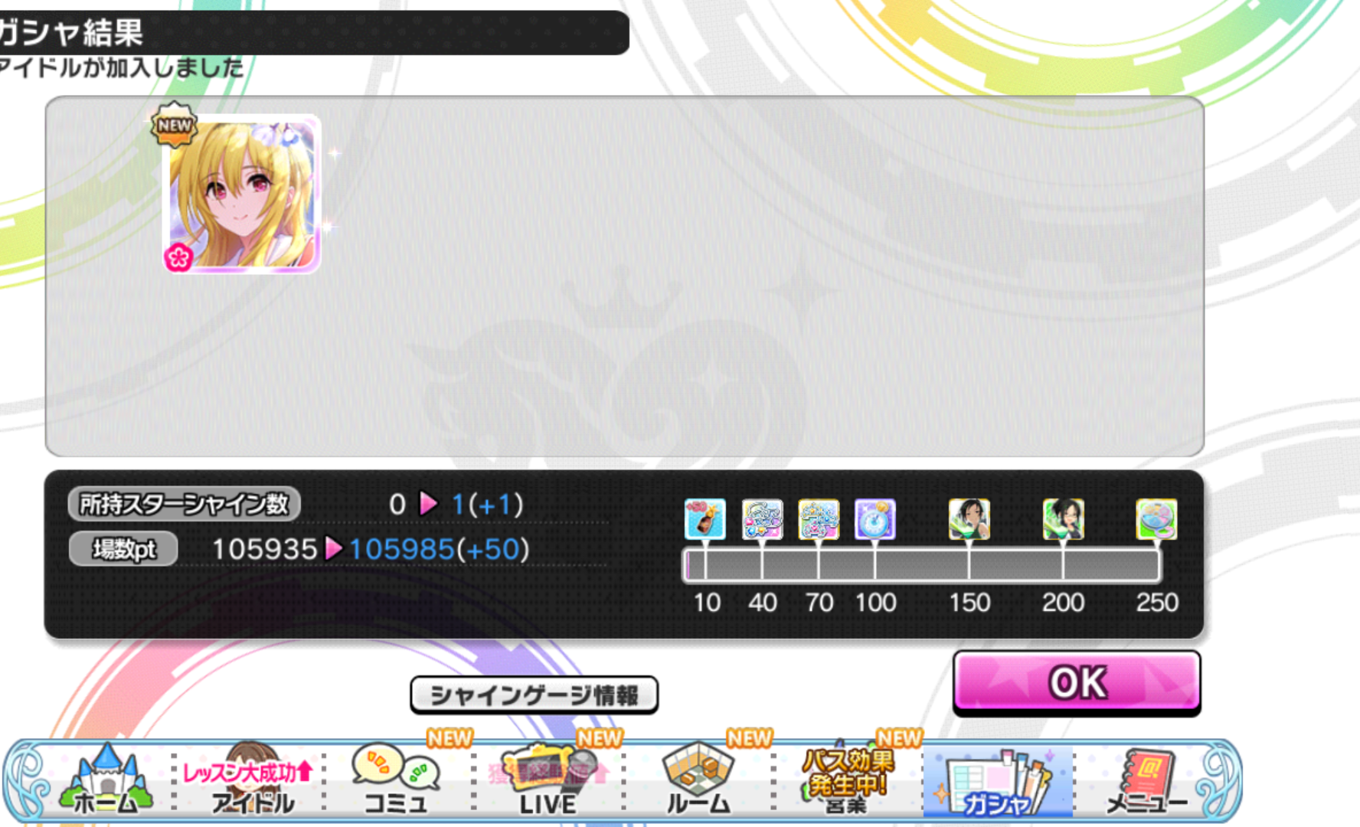The width and height of the screenshot is (1360, 827).
Task: Open the LIVE menu icon
Action: 547,780
